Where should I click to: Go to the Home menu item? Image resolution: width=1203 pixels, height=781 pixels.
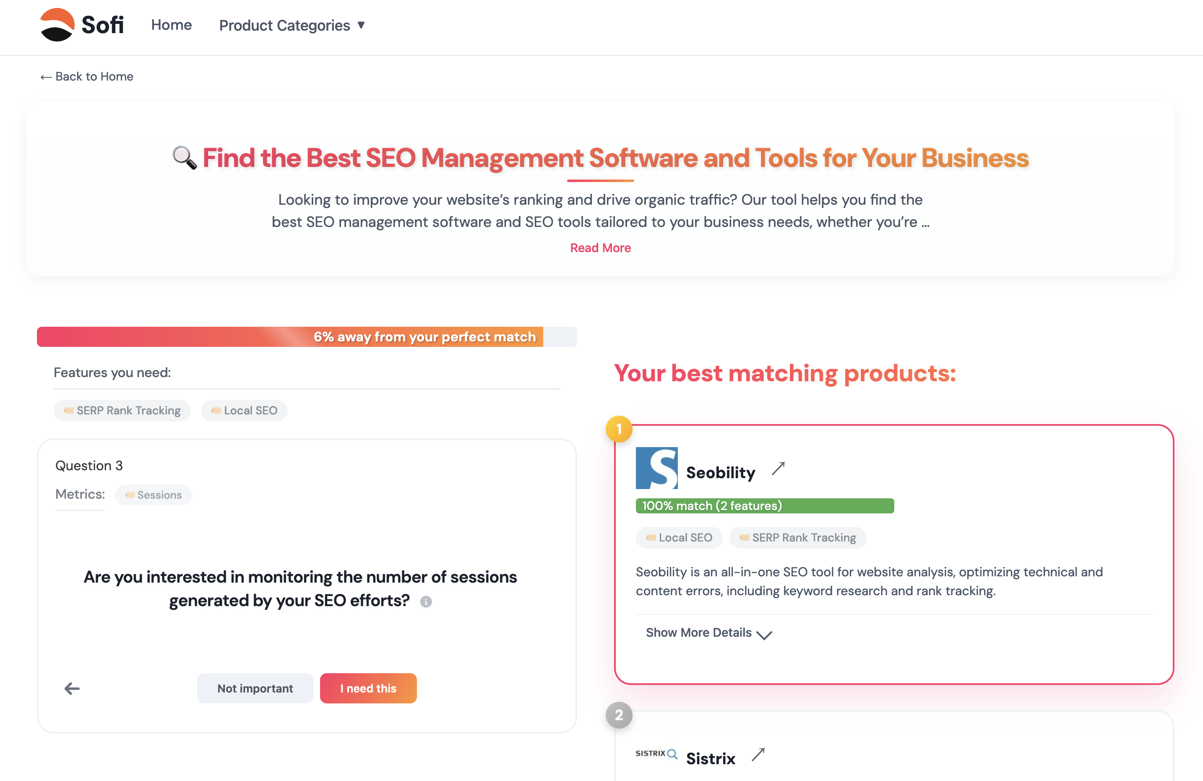[x=172, y=25]
